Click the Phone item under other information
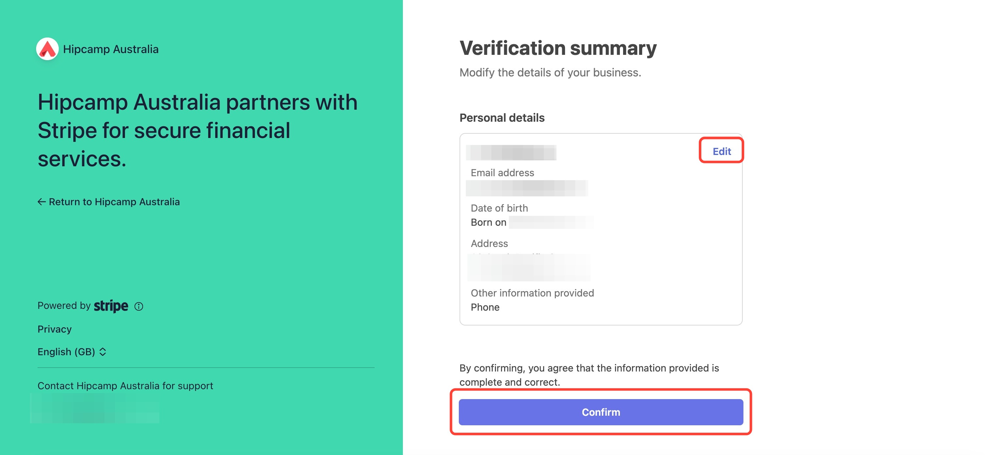 pos(485,307)
